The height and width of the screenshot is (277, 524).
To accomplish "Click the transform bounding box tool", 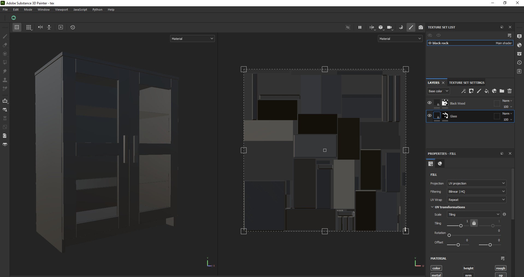I will pos(17,27).
